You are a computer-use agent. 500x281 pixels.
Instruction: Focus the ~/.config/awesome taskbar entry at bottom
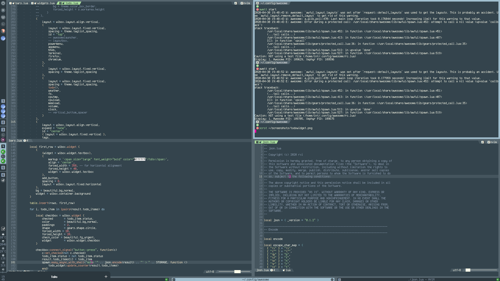[x=255, y=279]
